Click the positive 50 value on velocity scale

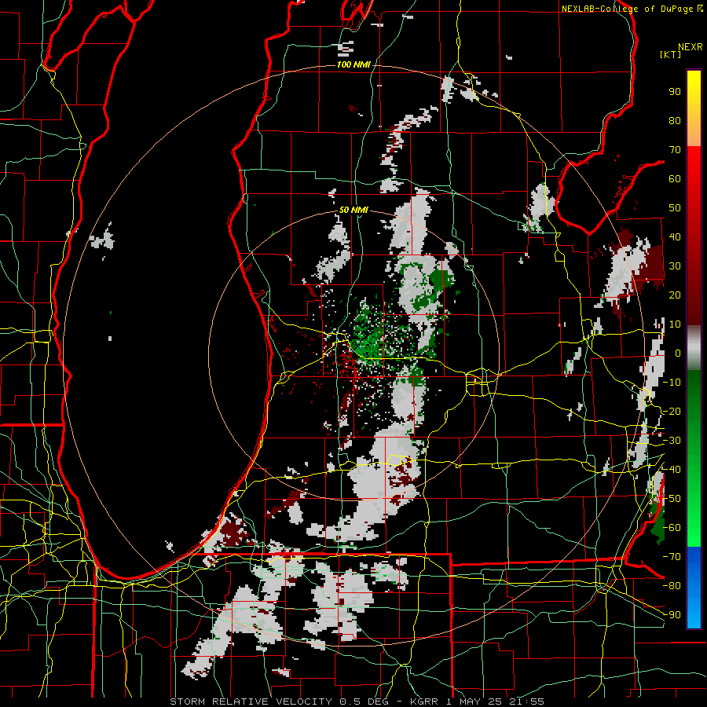pyautogui.click(x=675, y=208)
